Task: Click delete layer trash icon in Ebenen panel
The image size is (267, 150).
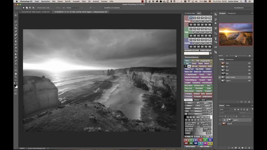Action: pyautogui.click(x=249, y=148)
